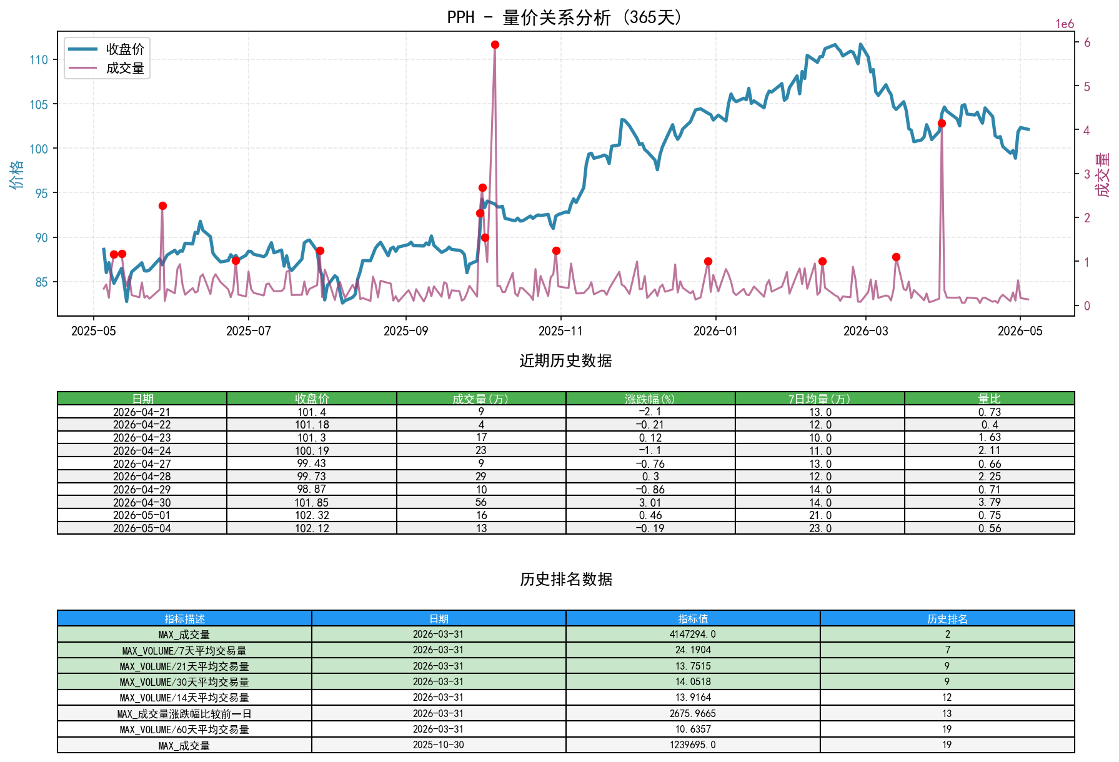This screenshot has width=1119, height=762.
Task: Click the 1e6 volume scale label
Action: (x=1065, y=24)
